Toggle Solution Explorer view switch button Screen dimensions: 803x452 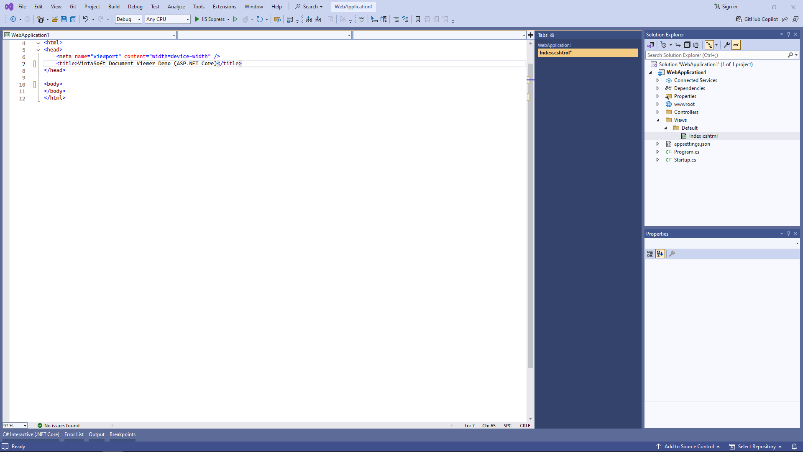point(651,45)
